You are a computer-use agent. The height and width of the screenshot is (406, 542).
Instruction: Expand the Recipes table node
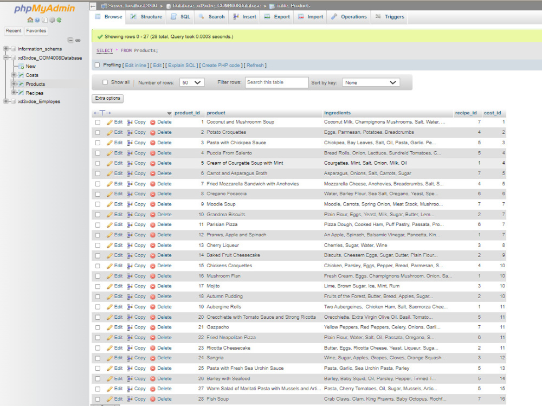click(14, 93)
